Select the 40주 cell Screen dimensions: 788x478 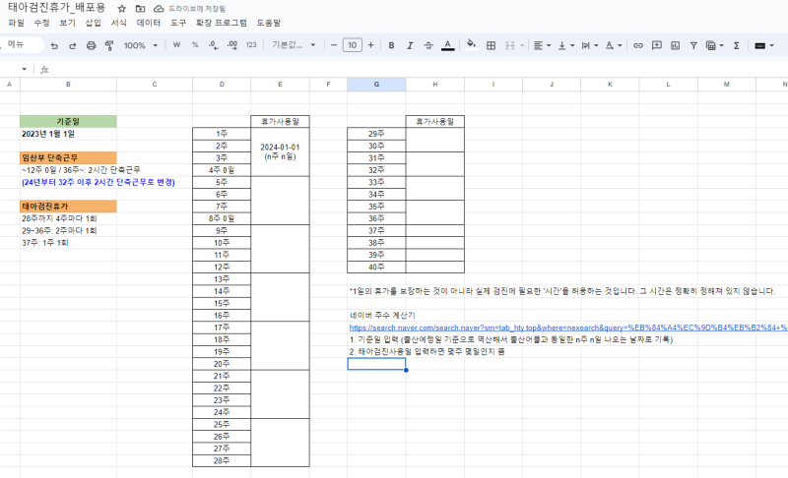(376, 267)
